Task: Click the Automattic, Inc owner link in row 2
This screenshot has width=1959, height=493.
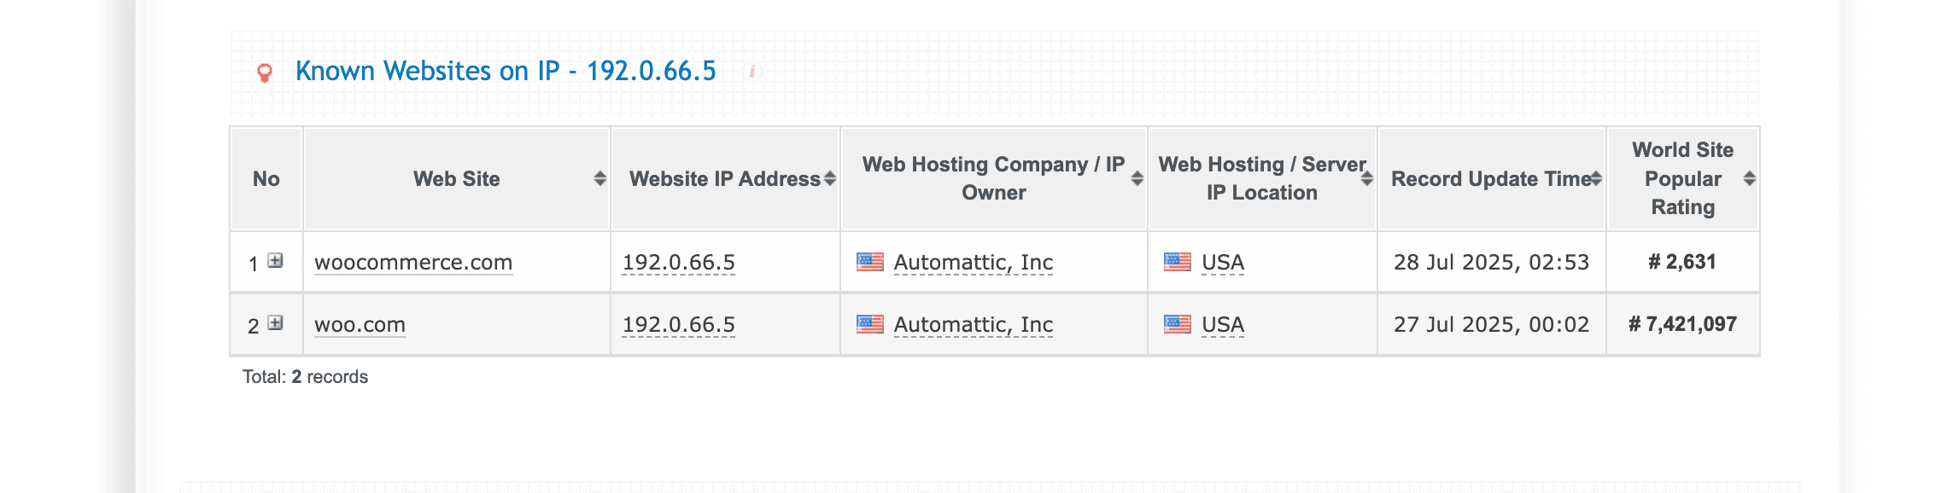Action: 972,324
